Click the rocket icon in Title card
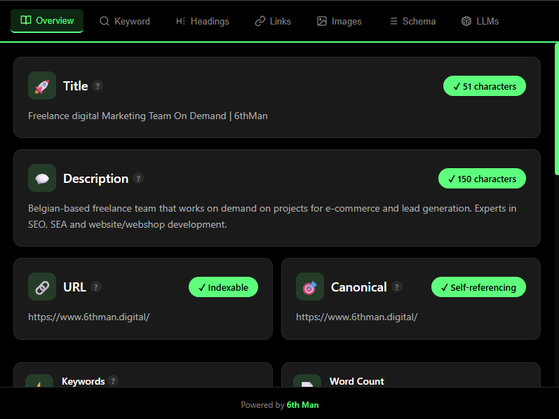This screenshot has width=559, height=419. coord(42,85)
